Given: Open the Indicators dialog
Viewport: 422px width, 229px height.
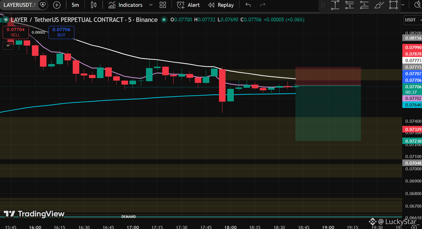Looking at the screenshot, I should point(125,5).
